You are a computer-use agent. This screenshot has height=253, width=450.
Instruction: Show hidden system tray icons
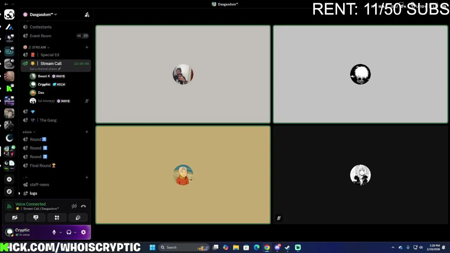[393, 247]
